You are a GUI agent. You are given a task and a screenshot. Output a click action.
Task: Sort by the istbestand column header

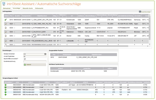99,82
